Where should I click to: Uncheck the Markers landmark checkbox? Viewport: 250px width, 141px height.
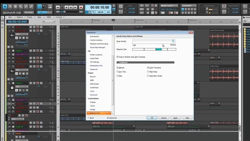118,68
